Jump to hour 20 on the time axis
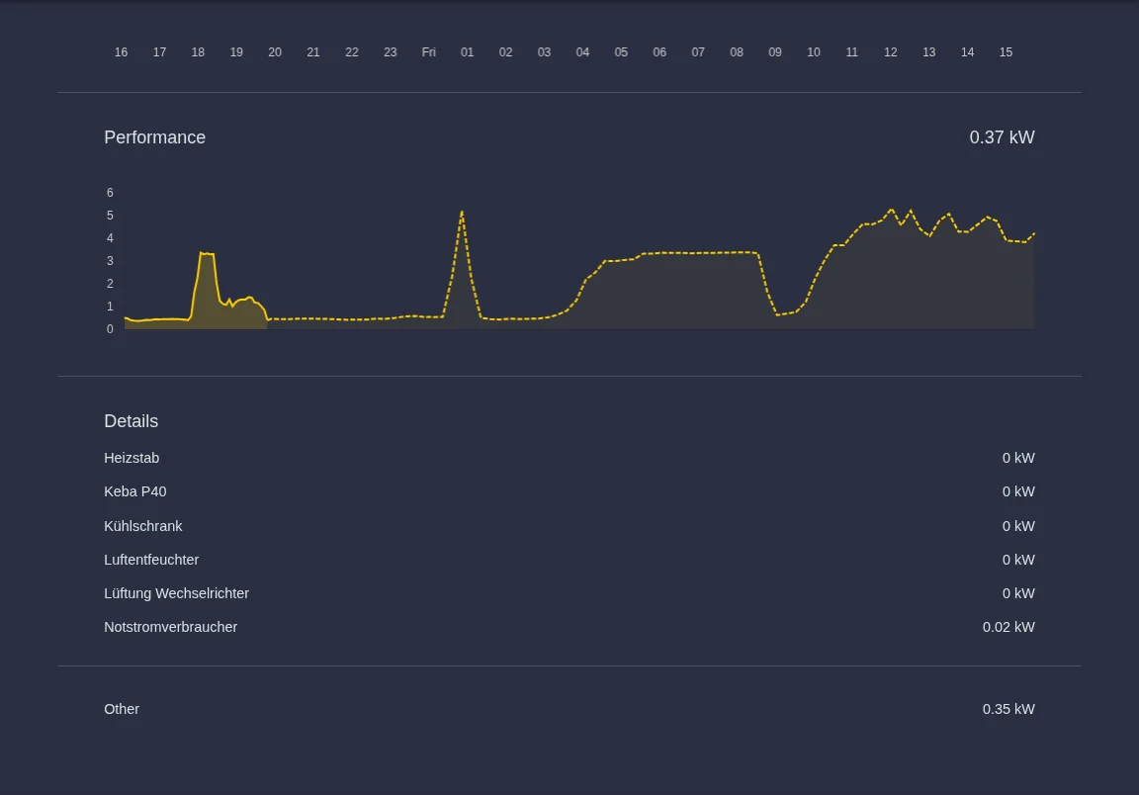1139x795 pixels. coord(275,52)
